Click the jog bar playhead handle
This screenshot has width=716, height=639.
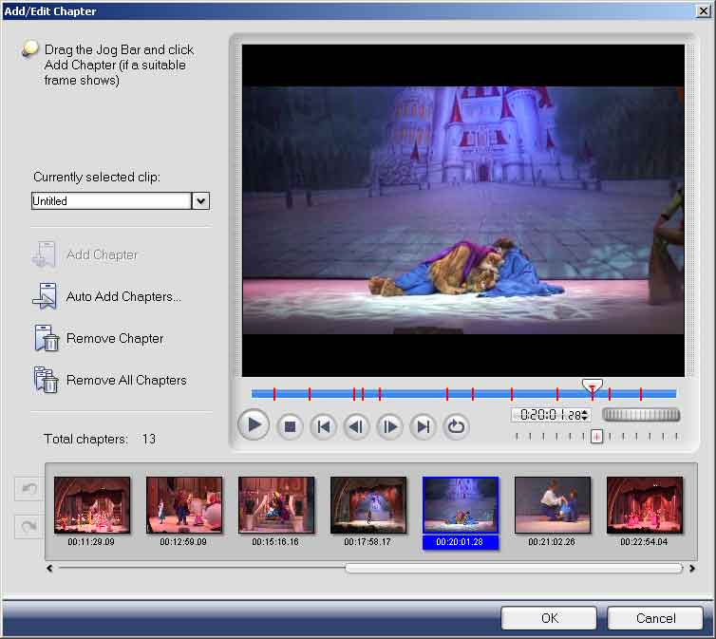pyautogui.click(x=593, y=386)
